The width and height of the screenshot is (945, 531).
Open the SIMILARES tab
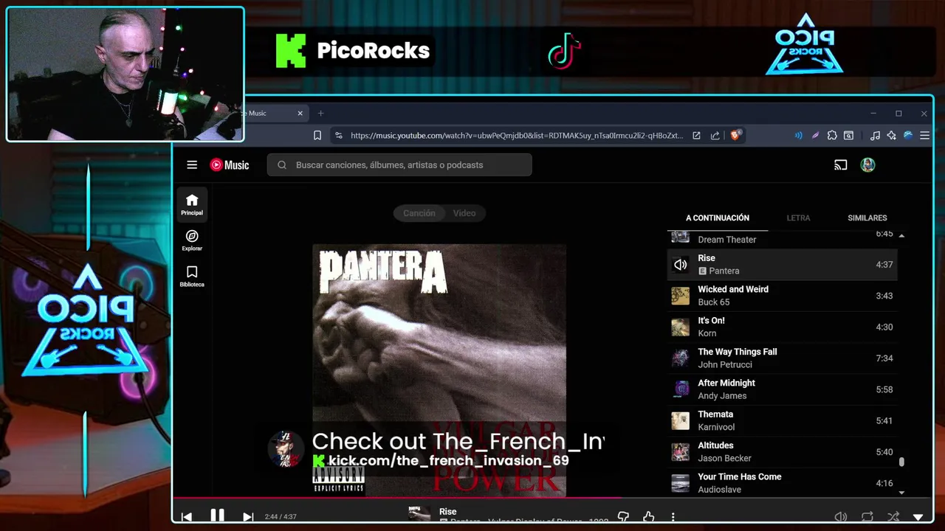coord(867,218)
